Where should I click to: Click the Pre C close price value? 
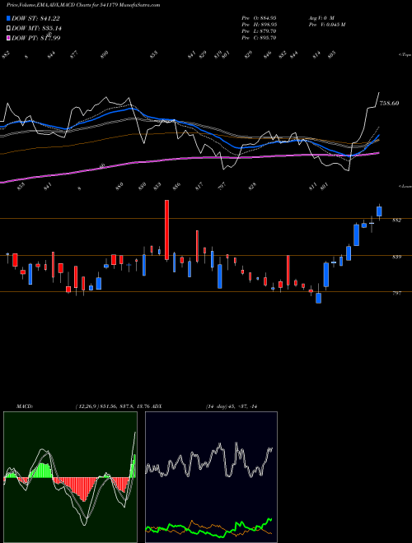coord(259,38)
